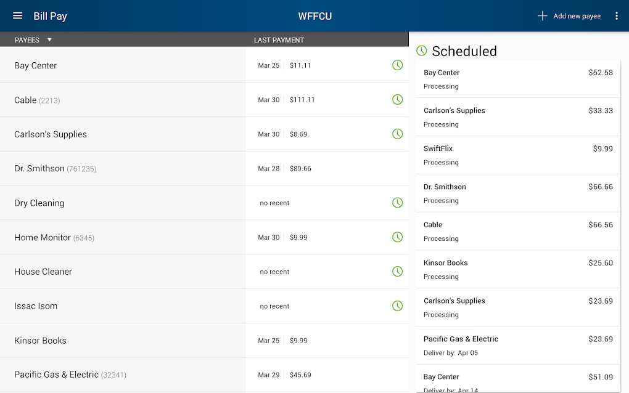Image resolution: width=629 pixels, height=393 pixels.
Task: Click the Bill Pay title in the header
Action: pyautogui.click(x=50, y=15)
